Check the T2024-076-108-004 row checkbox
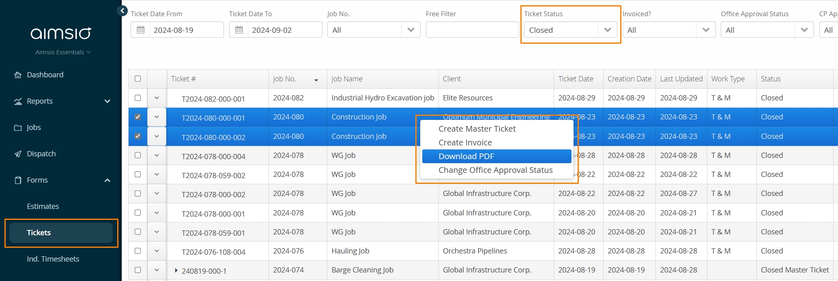This screenshot has width=838, height=281. click(x=138, y=251)
